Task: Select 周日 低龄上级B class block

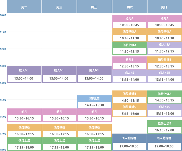Action: [164, 126]
